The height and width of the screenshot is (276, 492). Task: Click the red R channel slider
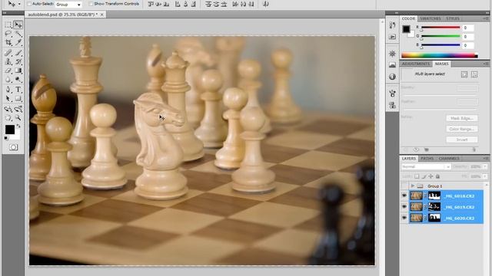[440, 28]
